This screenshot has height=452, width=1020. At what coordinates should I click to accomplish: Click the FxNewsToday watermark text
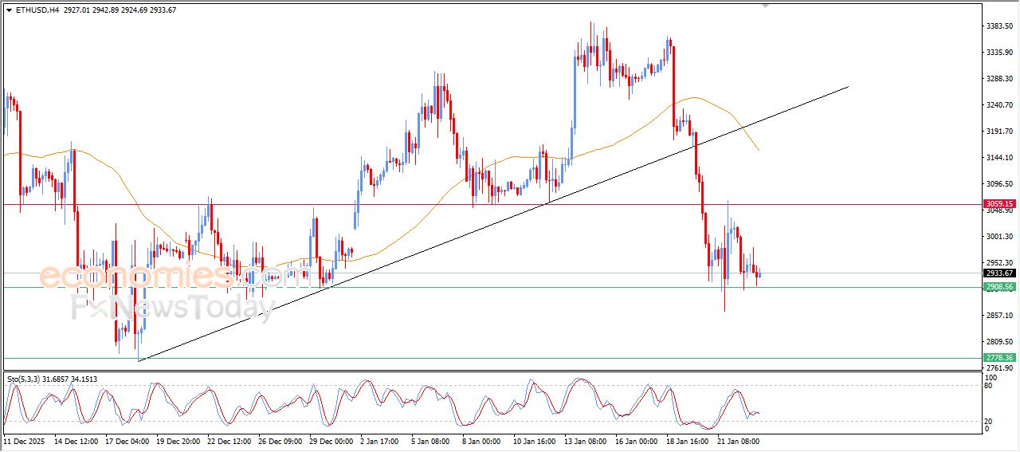[173, 308]
